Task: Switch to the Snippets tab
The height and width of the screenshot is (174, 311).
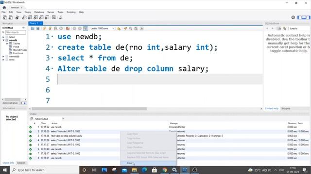Action: point(286,108)
